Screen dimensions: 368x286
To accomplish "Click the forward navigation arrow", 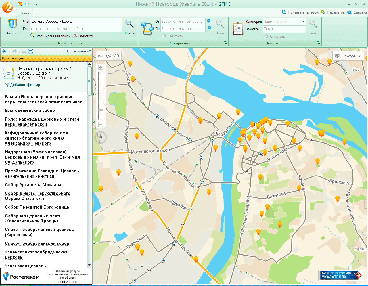I will [14, 51].
